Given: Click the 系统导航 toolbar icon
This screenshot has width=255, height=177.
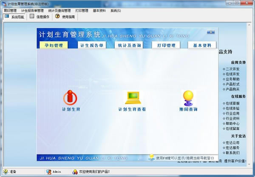Looking at the screenshot, I should pos(7,16).
